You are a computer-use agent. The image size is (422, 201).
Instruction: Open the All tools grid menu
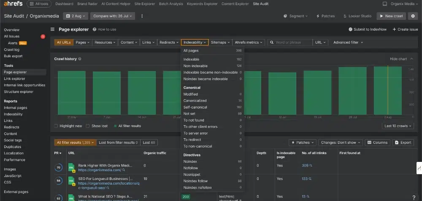point(39,4)
